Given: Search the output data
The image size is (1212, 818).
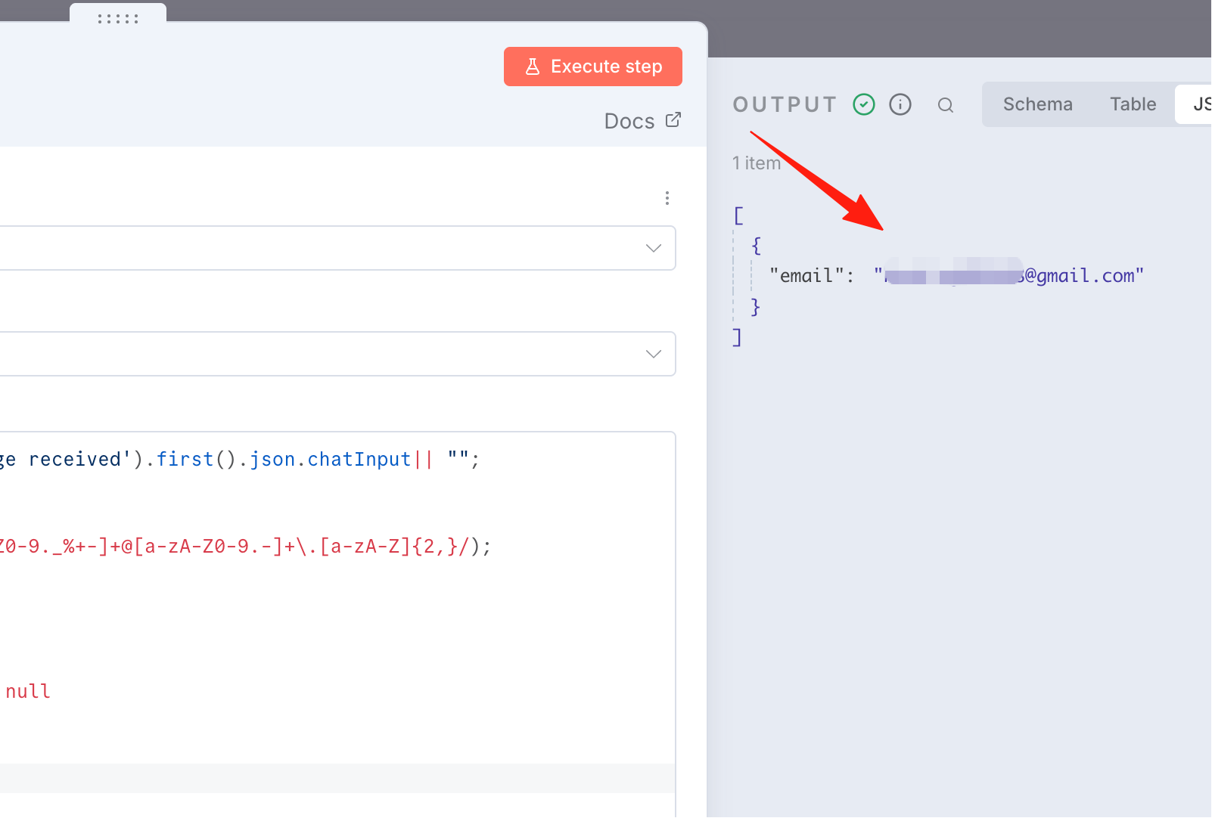Looking at the screenshot, I should pyautogui.click(x=946, y=105).
